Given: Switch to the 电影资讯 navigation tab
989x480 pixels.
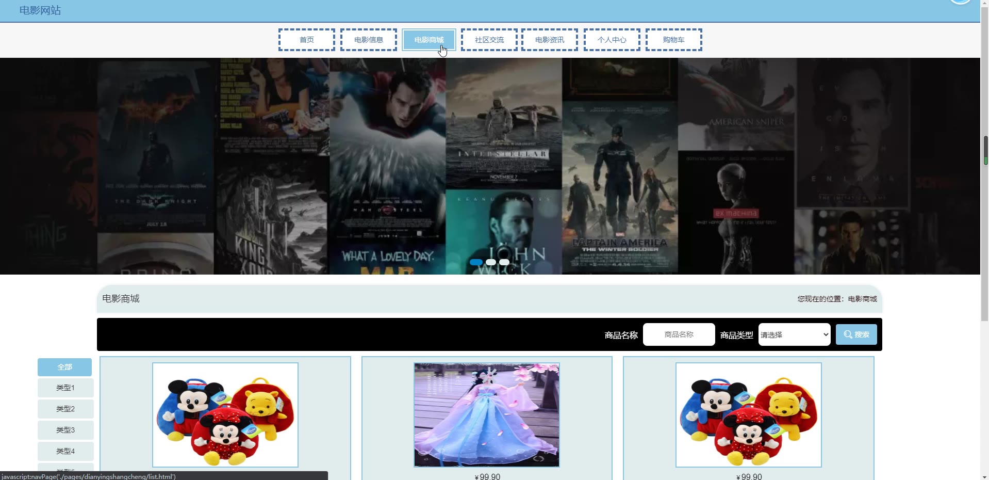Looking at the screenshot, I should pyautogui.click(x=549, y=40).
